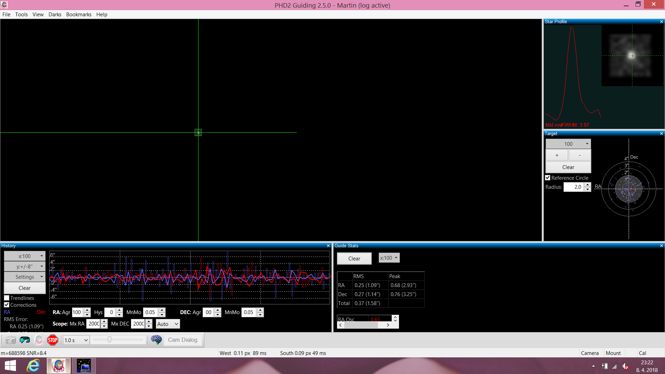Viewport: 665px width, 374px height.
Task: Click the network signal tray icon
Action: [615, 366]
